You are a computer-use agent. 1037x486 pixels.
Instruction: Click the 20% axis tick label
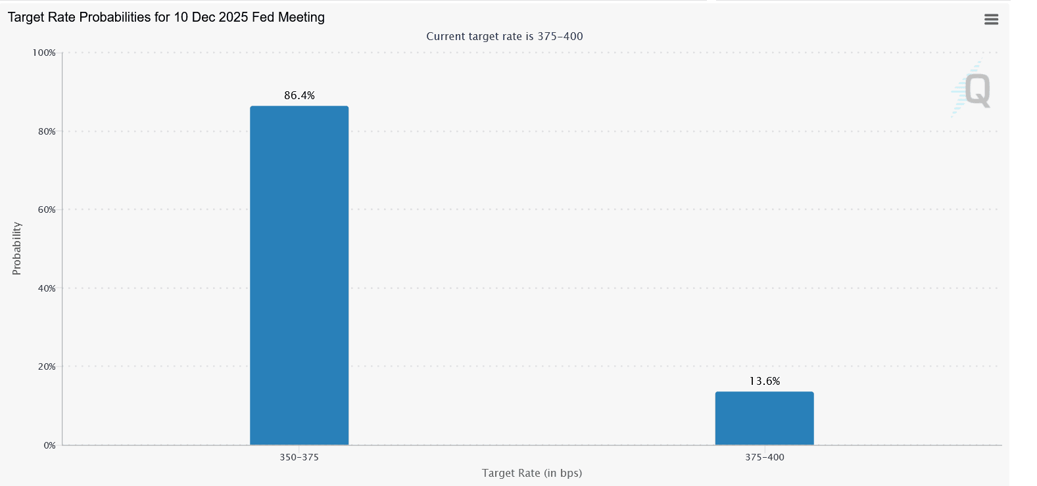coord(47,367)
